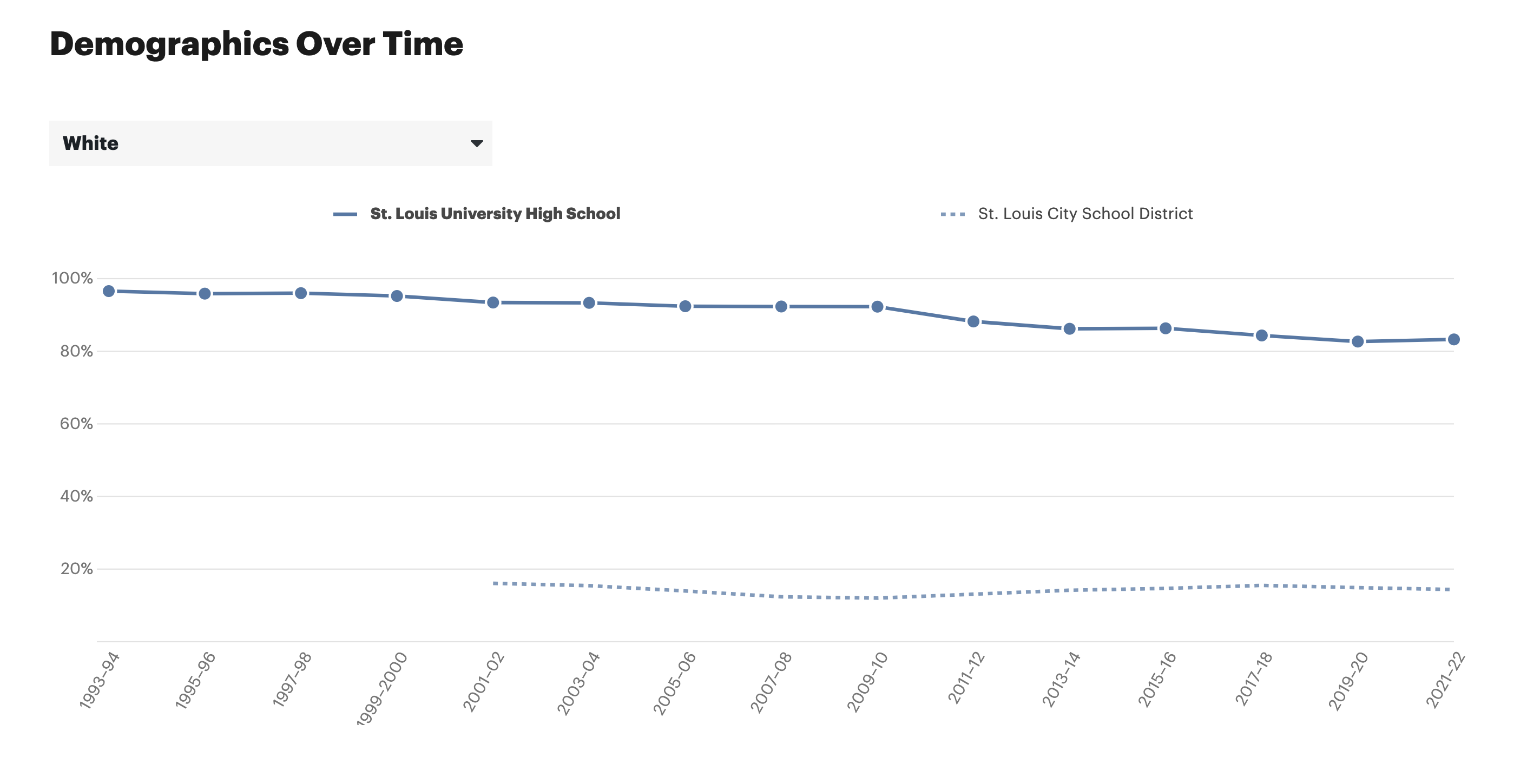The width and height of the screenshot is (1540, 764).
Task: Select the 2009–10 data point
Action: pyautogui.click(x=877, y=307)
